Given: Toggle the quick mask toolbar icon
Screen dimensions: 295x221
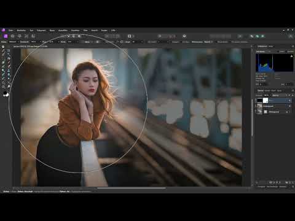Looking at the screenshot, I should [x=130, y=36].
